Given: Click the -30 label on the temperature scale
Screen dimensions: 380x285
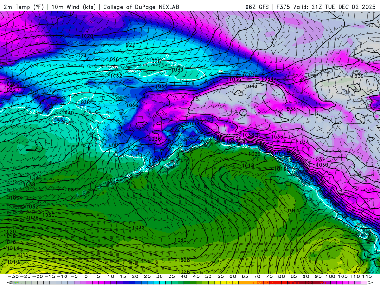Looking at the screenshot, I should pyautogui.click(x=13, y=276).
